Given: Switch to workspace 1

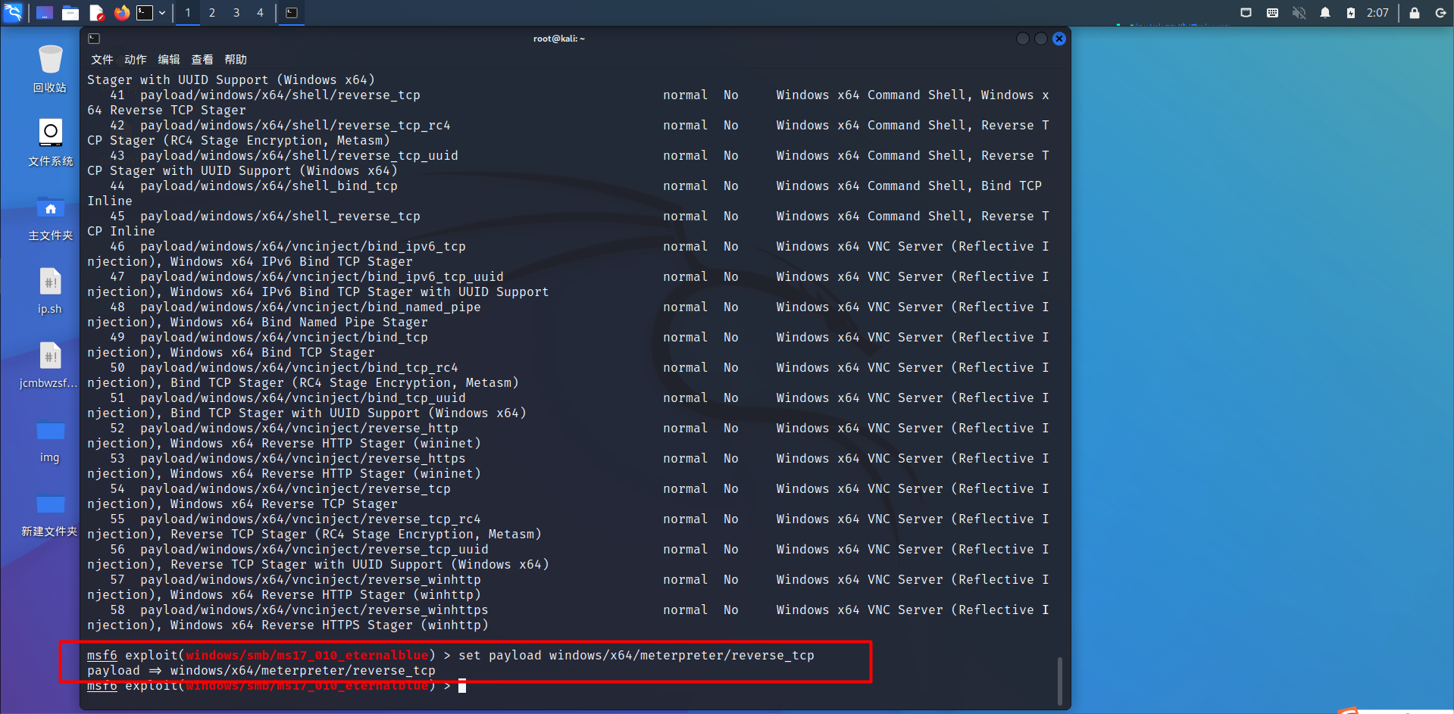Looking at the screenshot, I should [x=188, y=13].
